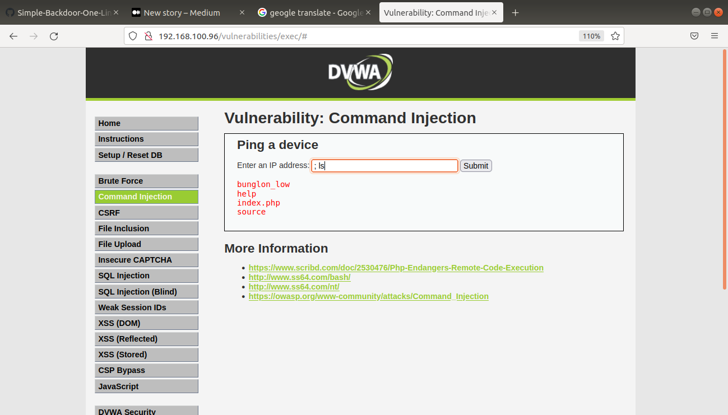Open the tracking protection shield icon
The image size is (728, 415).
coord(132,35)
